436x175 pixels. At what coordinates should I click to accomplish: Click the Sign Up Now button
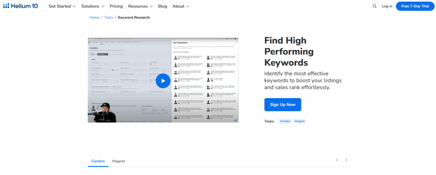point(283,105)
